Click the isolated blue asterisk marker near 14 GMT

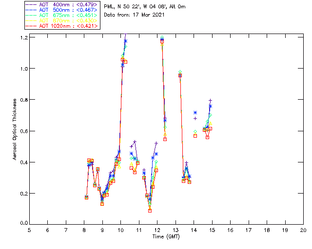tap(195, 113)
